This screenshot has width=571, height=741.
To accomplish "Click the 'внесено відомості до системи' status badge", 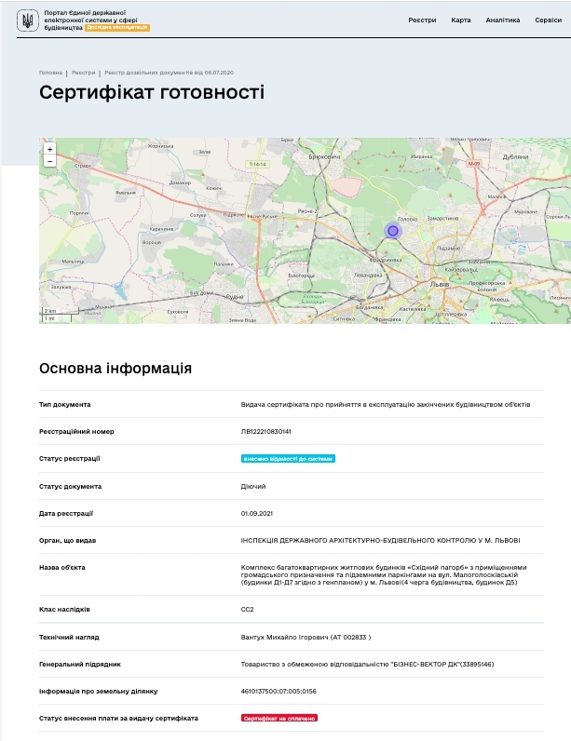I will (x=288, y=458).
